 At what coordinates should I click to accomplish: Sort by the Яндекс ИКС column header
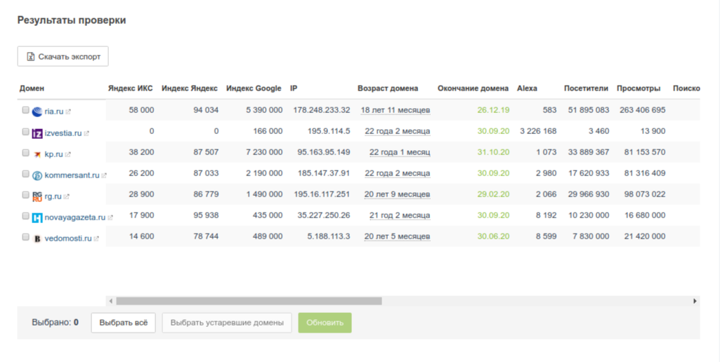[131, 88]
